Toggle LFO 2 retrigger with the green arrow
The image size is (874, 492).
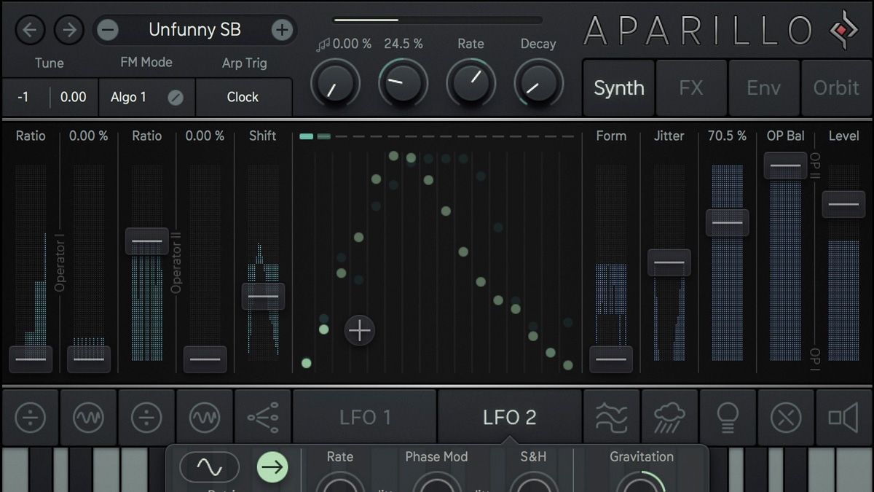click(273, 467)
